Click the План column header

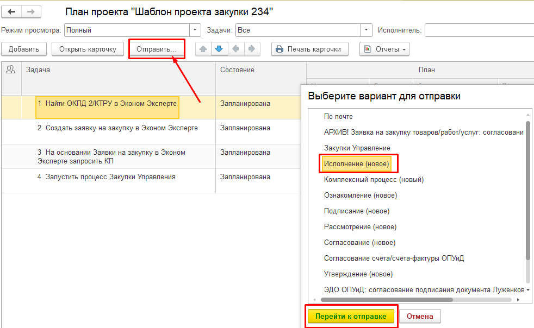pyautogui.click(x=426, y=70)
